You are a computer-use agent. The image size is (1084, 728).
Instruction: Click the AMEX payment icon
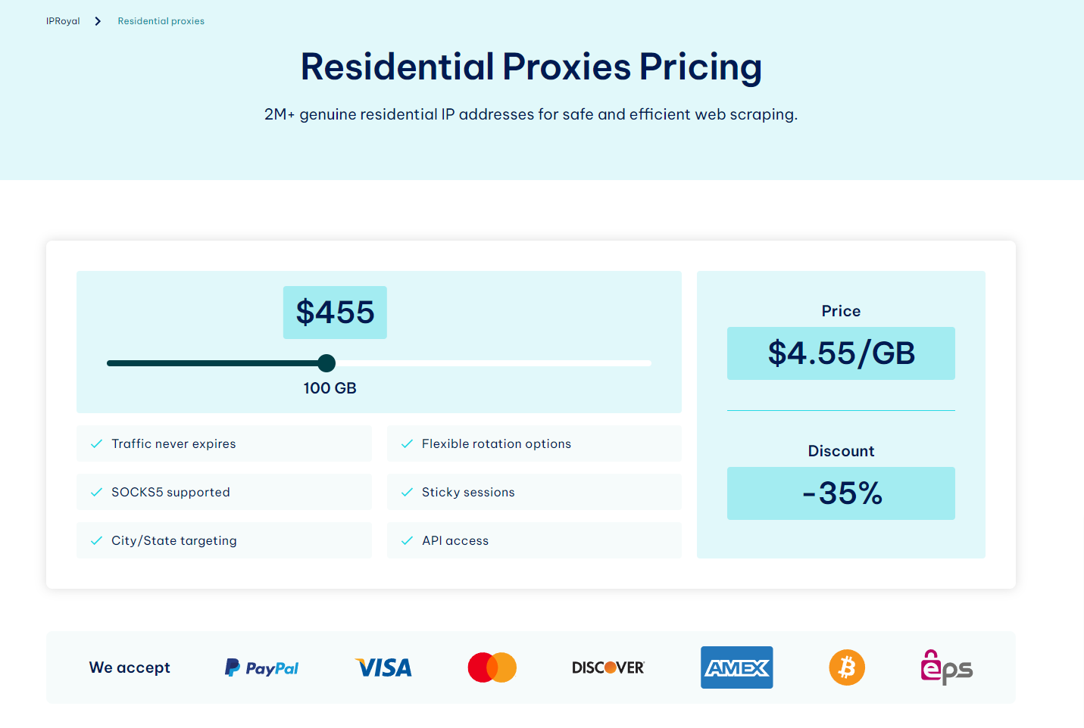pyautogui.click(x=736, y=667)
